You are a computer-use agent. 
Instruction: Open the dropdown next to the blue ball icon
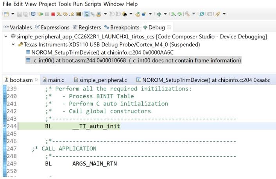(151, 14)
